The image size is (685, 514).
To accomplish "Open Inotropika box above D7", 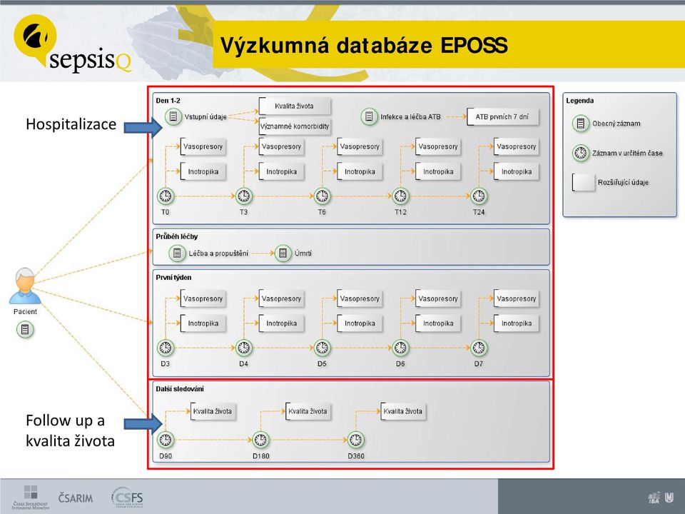I will pos(517,323).
